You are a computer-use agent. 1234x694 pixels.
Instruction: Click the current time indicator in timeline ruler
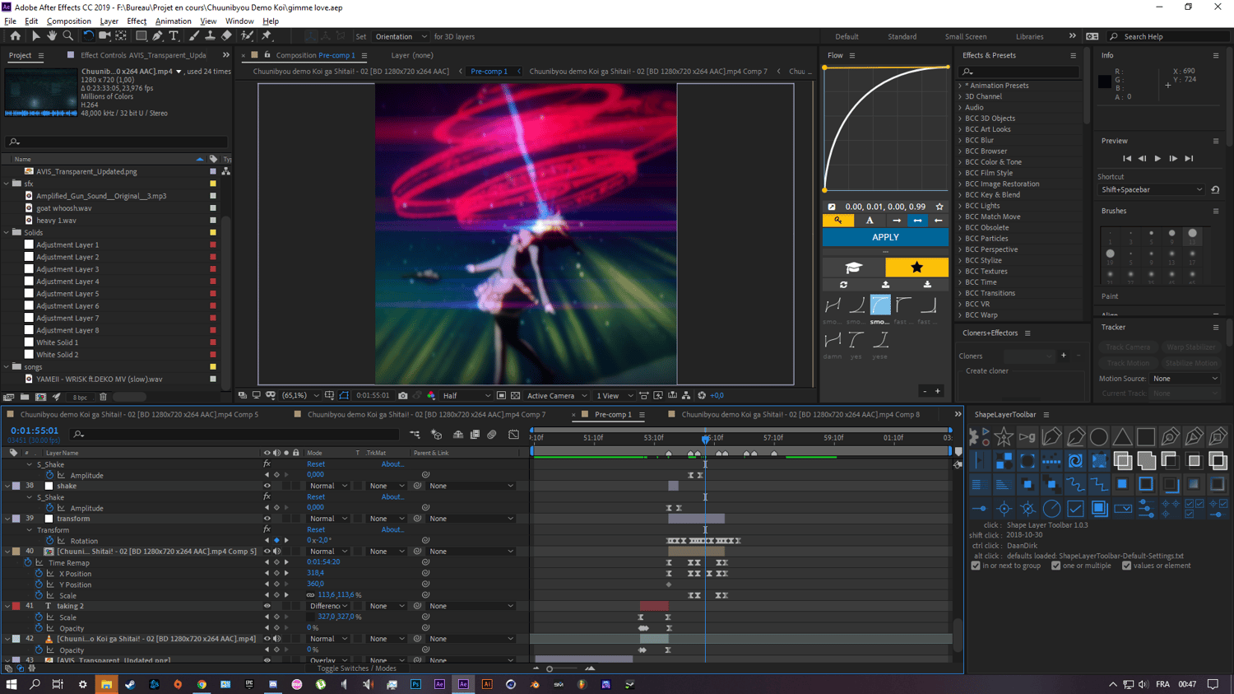click(x=706, y=438)
